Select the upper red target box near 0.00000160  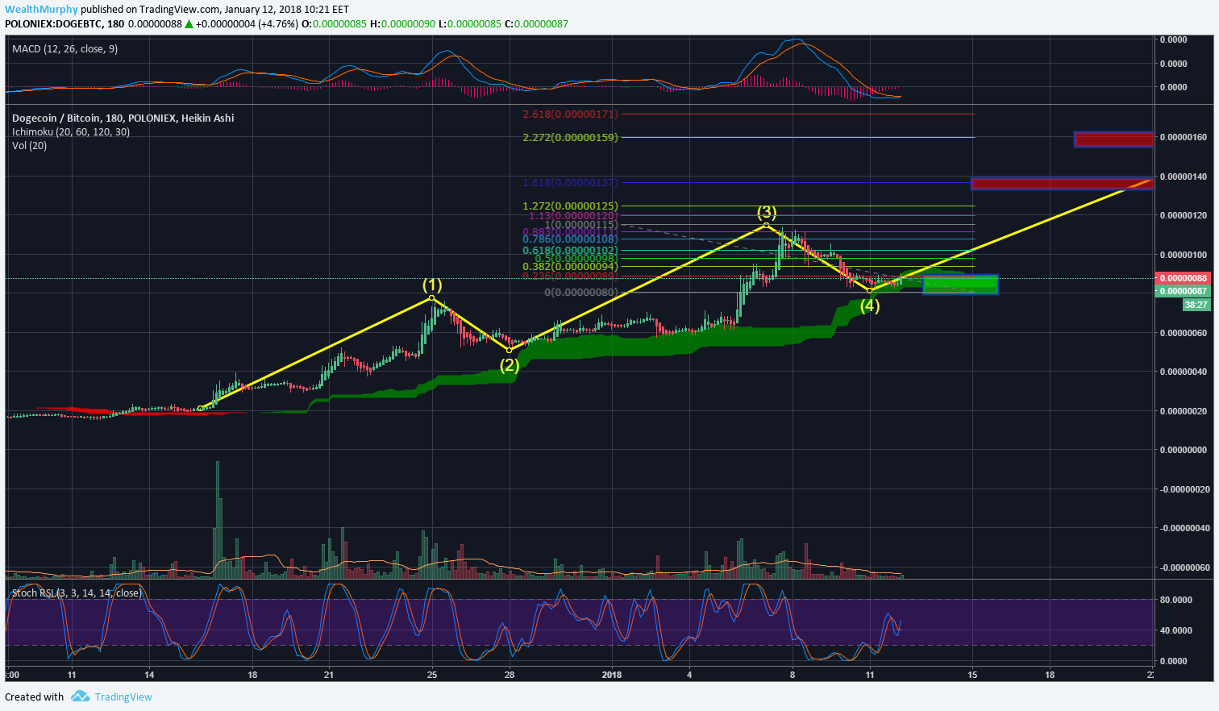(1113, 139)
